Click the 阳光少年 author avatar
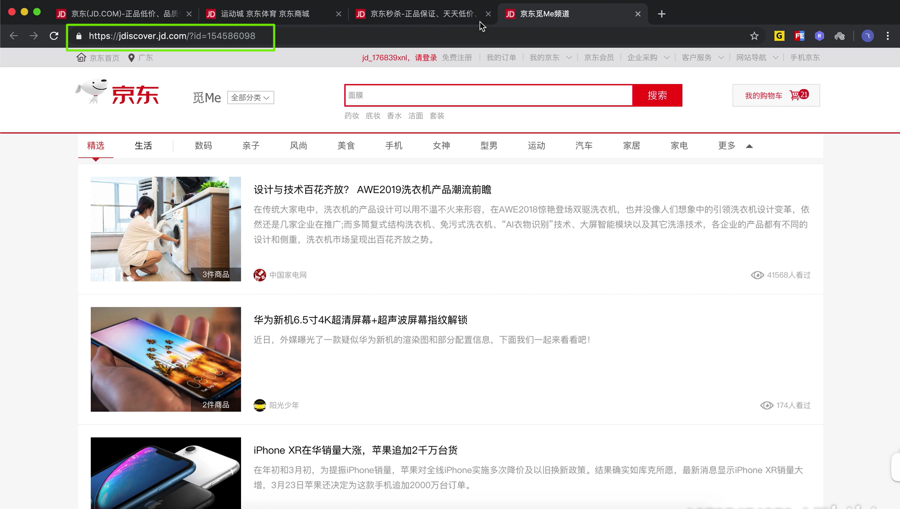900x509 pixels. click(x=260, y=405)
